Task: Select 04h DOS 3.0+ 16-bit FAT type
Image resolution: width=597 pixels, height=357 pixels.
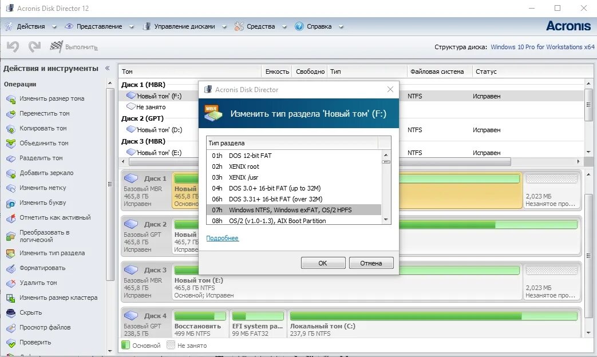Action: pyautogui.click(x=294, y=188)
